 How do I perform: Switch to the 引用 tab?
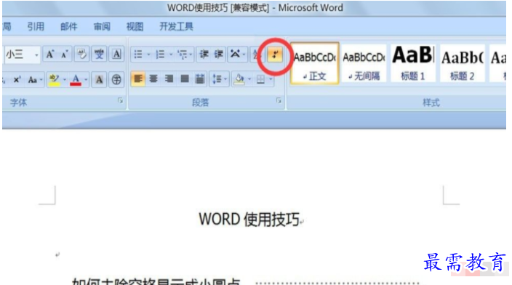click(35, 26)
